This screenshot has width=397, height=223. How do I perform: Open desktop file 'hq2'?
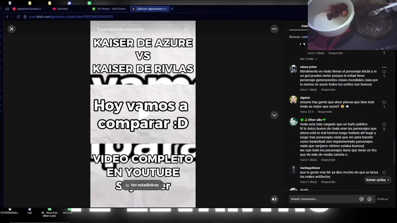pyautogui.click(x=30, y=211)
